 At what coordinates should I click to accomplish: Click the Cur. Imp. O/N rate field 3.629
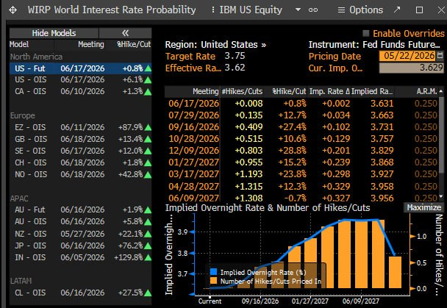(411, 68)
